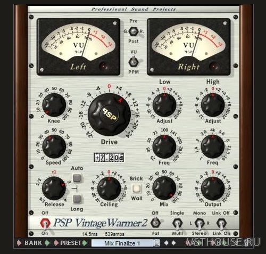Click the Right VU meter face

pos(189,43)
